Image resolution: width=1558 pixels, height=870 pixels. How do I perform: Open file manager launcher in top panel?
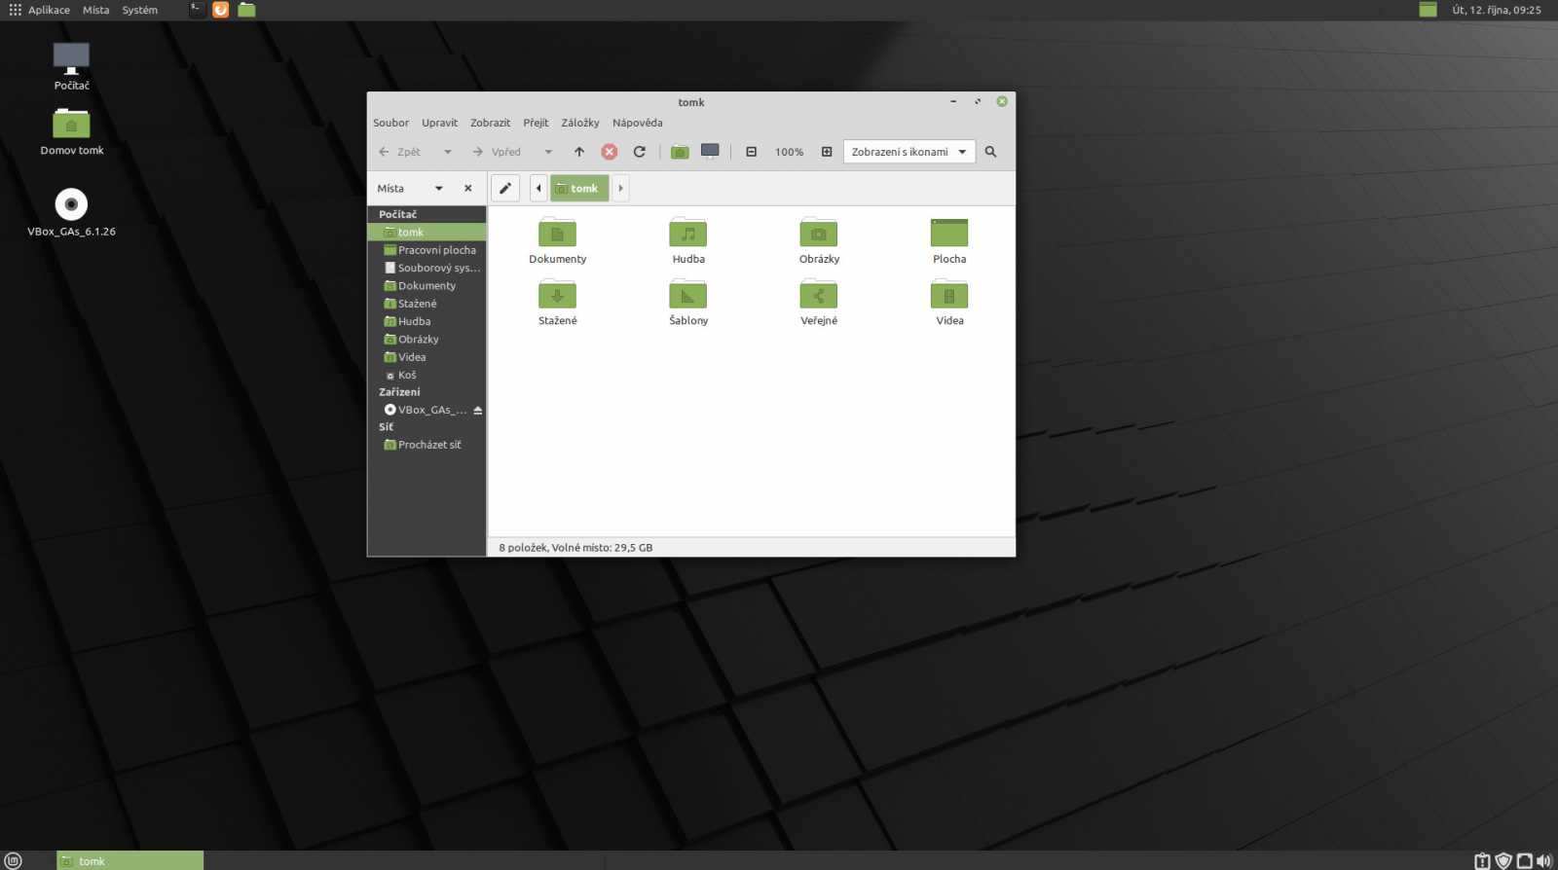click(247, 10)
